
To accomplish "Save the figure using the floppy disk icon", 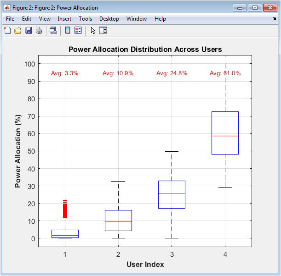I will click(29, 30).
